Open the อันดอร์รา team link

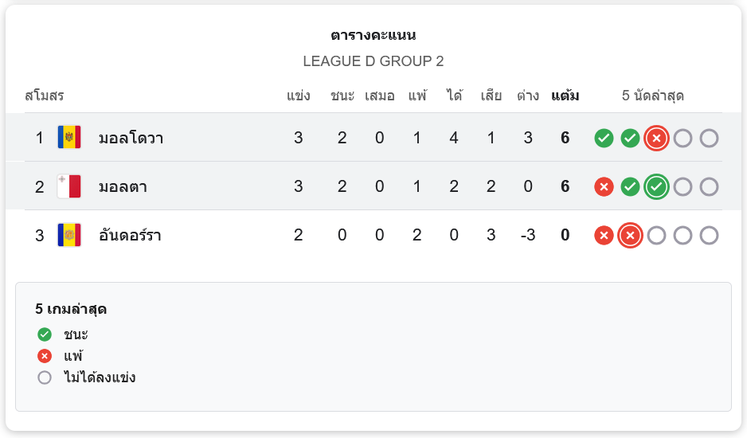point(130,236)
